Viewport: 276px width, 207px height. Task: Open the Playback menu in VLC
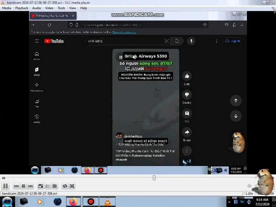[x=22, y=8]
